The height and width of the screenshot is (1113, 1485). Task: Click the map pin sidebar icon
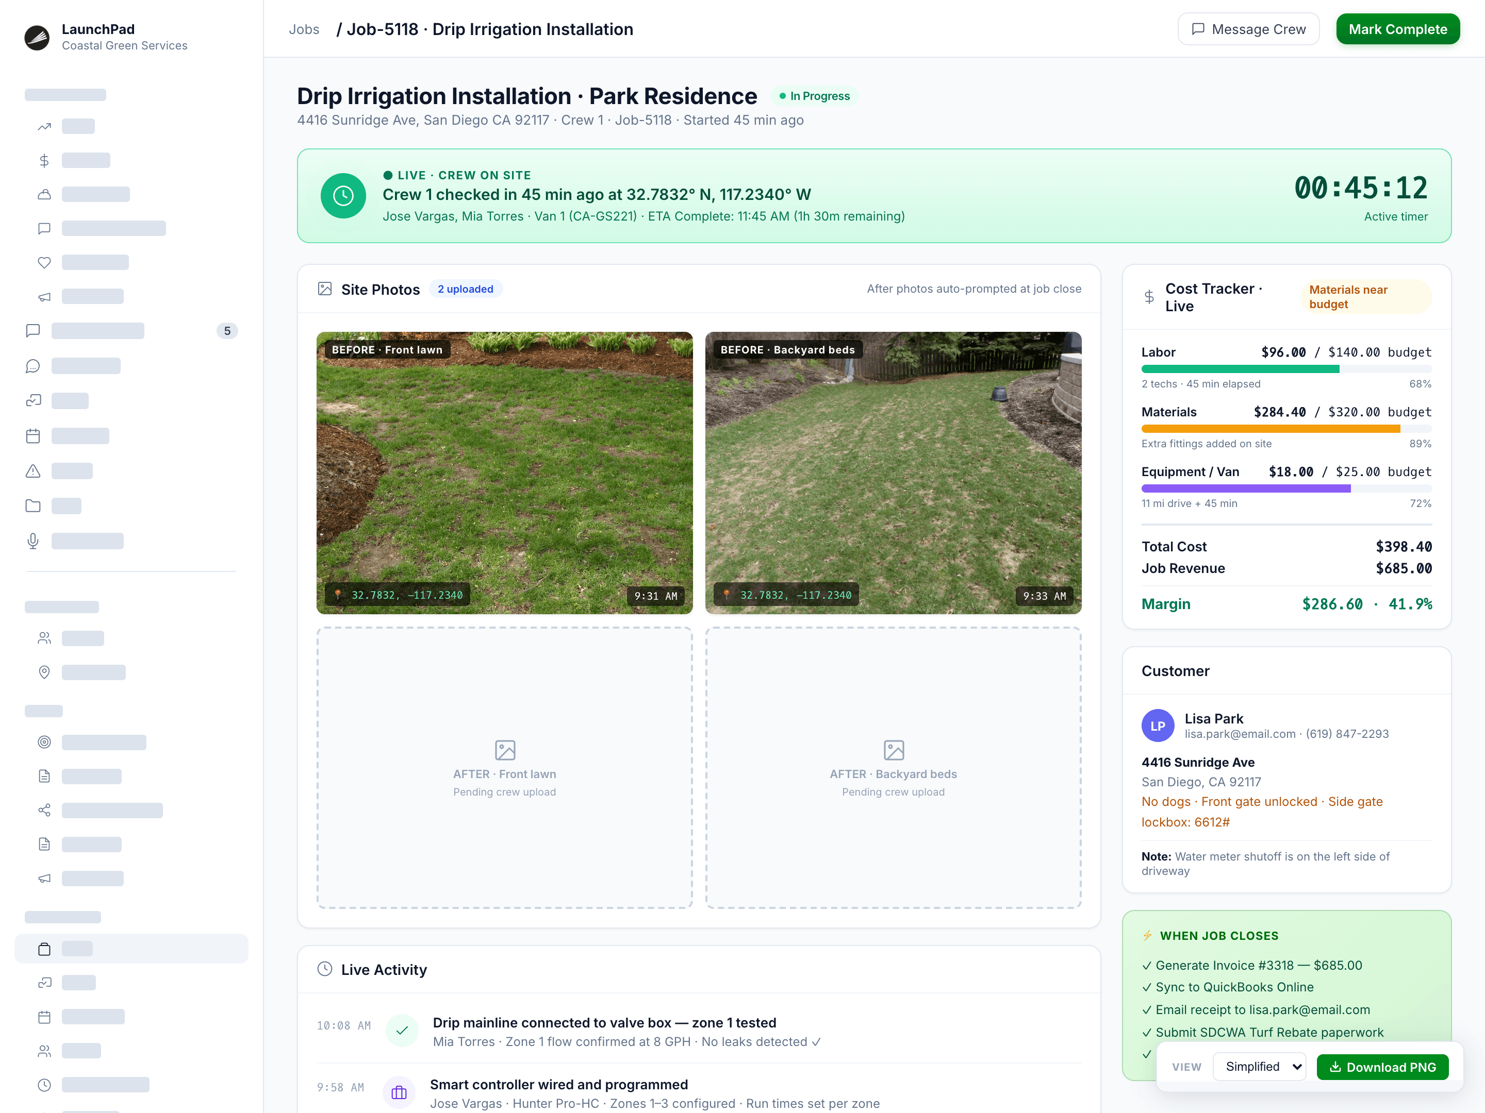pyautogui.click(x=44, y=672)
